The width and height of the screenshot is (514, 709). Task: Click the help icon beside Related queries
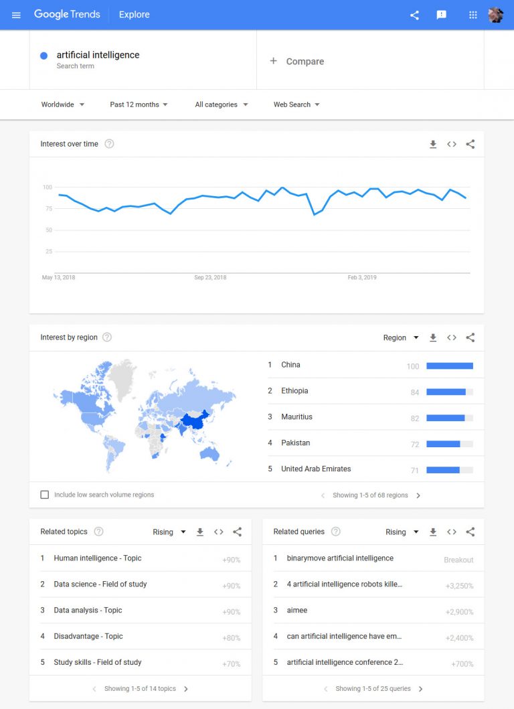(336, 532)
